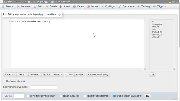The height and width of the screenshot is (101, 180).
Task: Open page settings gear icon
Action: (174, 2)
